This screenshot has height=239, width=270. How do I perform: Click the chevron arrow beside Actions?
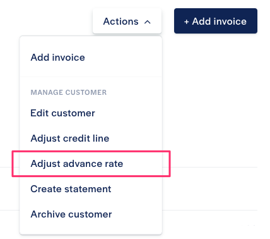click(148, 22)
